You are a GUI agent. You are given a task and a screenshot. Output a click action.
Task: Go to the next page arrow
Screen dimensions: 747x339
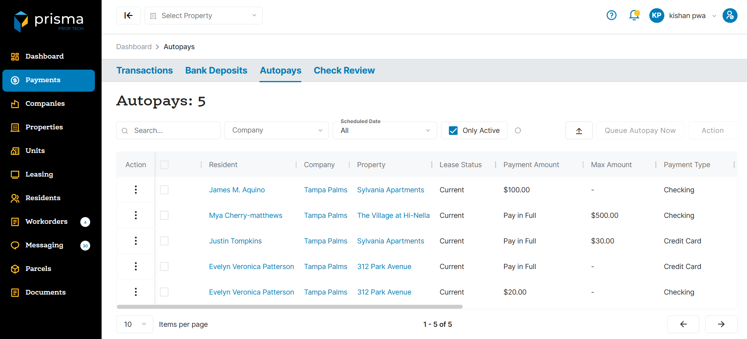[x=721, y=324]
